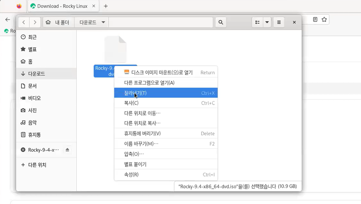Open view options dropdown arrow
Viewport: 361px width, 204px height.
(267, 22)
